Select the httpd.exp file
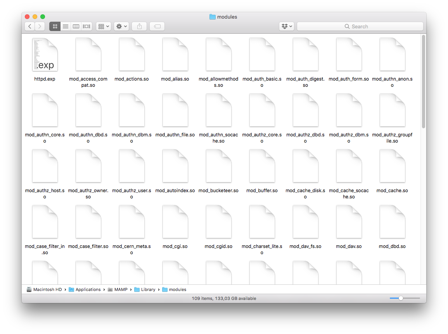This screenshot has height=334, width=448. (x=45, y=55)
